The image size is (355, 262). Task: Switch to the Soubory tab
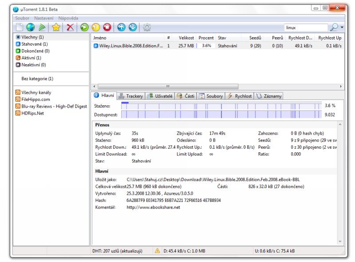point(211,96)
